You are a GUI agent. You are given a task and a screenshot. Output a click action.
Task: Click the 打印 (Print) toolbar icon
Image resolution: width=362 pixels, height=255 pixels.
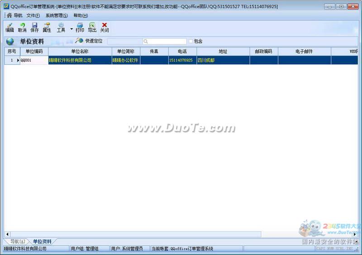pyautogui.click(x=80, y=27)
